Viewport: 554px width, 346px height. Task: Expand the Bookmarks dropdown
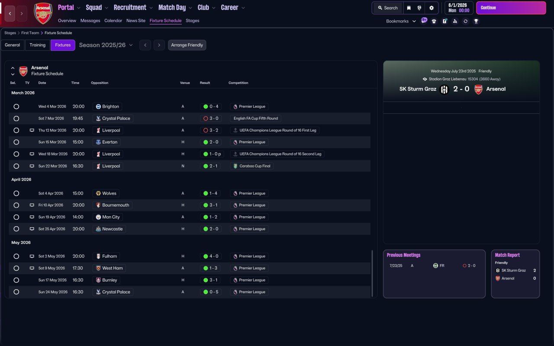tap(401, 21)
